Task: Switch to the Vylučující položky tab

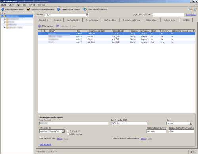Action: 73,20
